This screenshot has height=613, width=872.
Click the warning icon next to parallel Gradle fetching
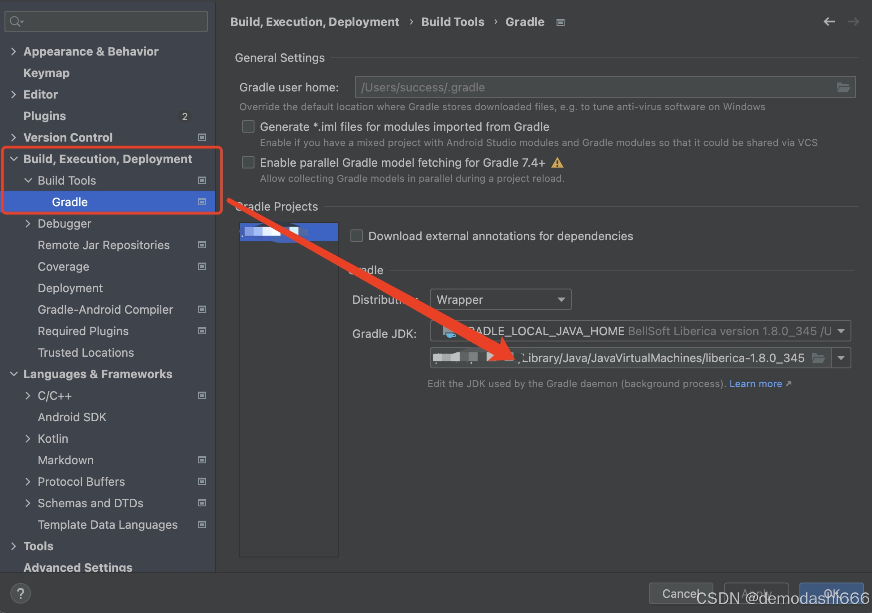pyautogui.click(x=557, y=163)
